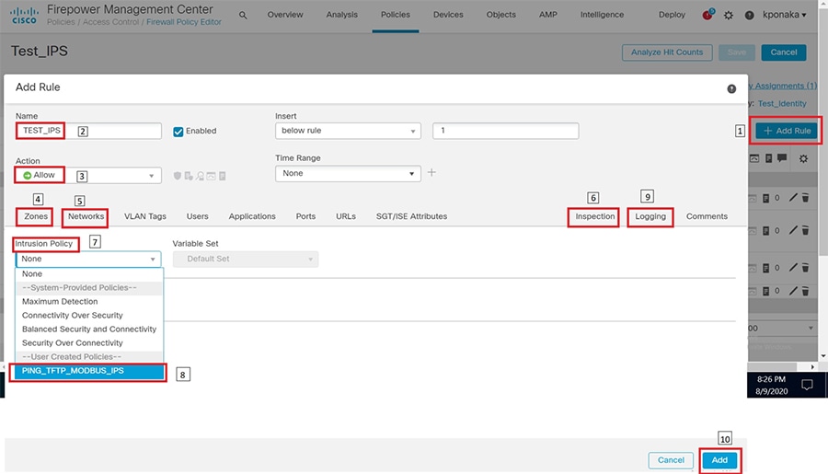Open the help question mark in header

(x=749, y=16)
